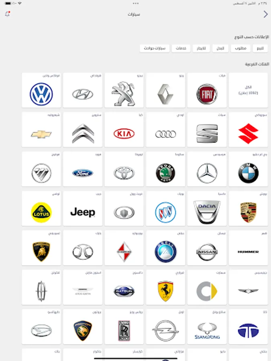Go to the Proton brand logo
271x361 pixels.
pyautogui.click(x=83, y=331)
